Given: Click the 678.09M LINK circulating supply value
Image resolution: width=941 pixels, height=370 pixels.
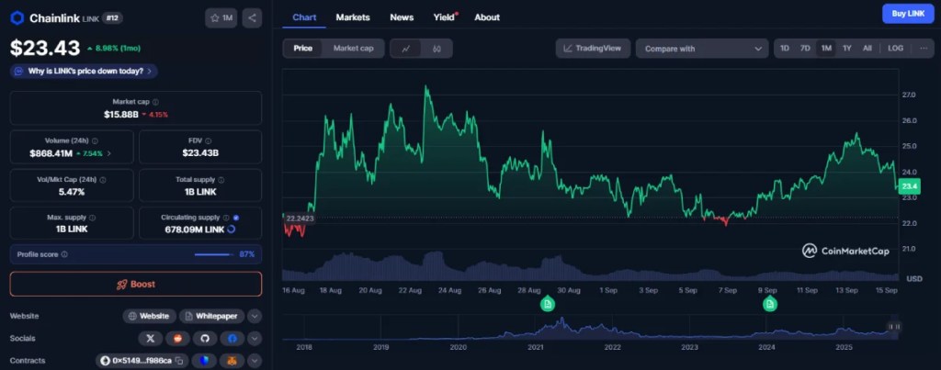Looking at the screenshot, I should [195, 230].
